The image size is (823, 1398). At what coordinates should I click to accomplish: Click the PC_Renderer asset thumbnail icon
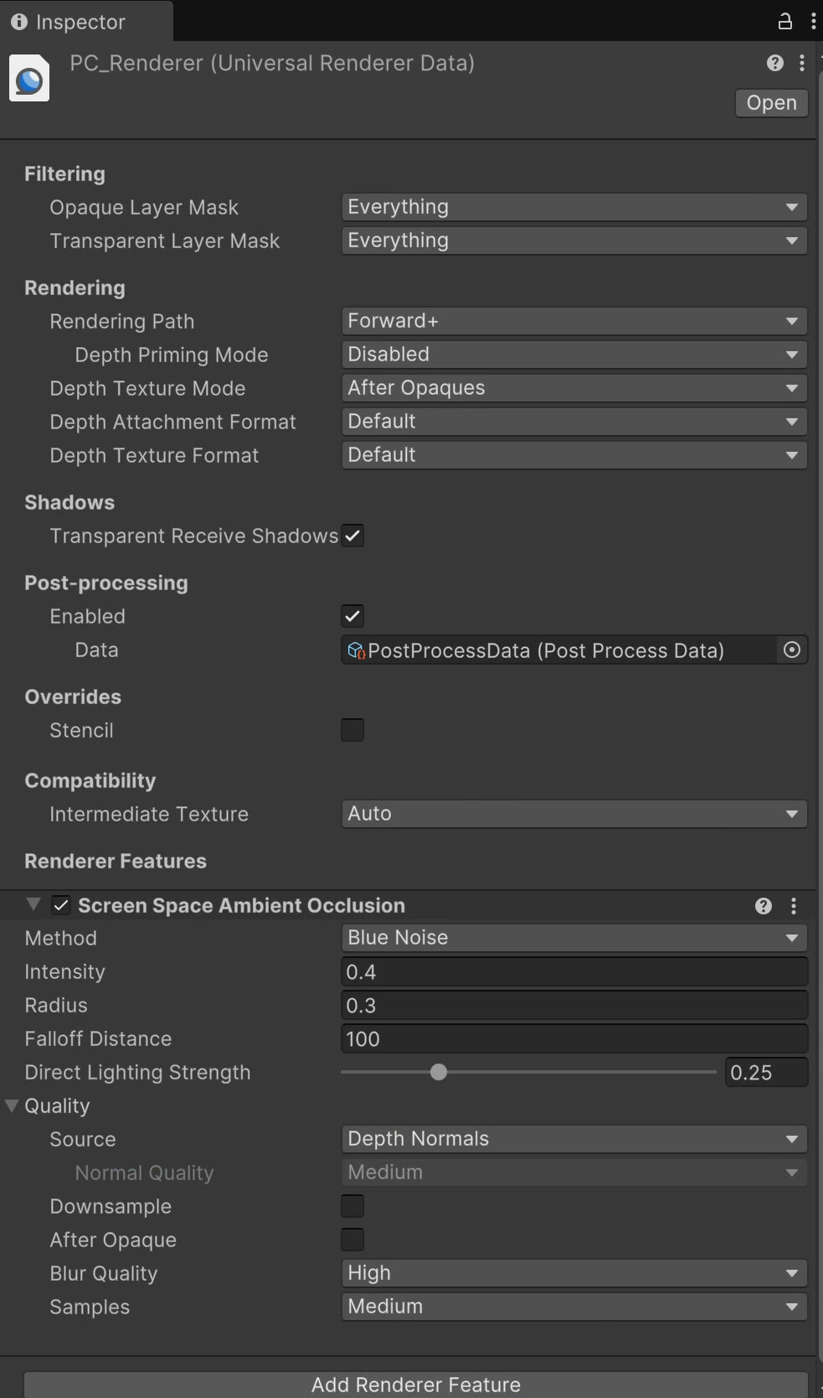[29, 78]
